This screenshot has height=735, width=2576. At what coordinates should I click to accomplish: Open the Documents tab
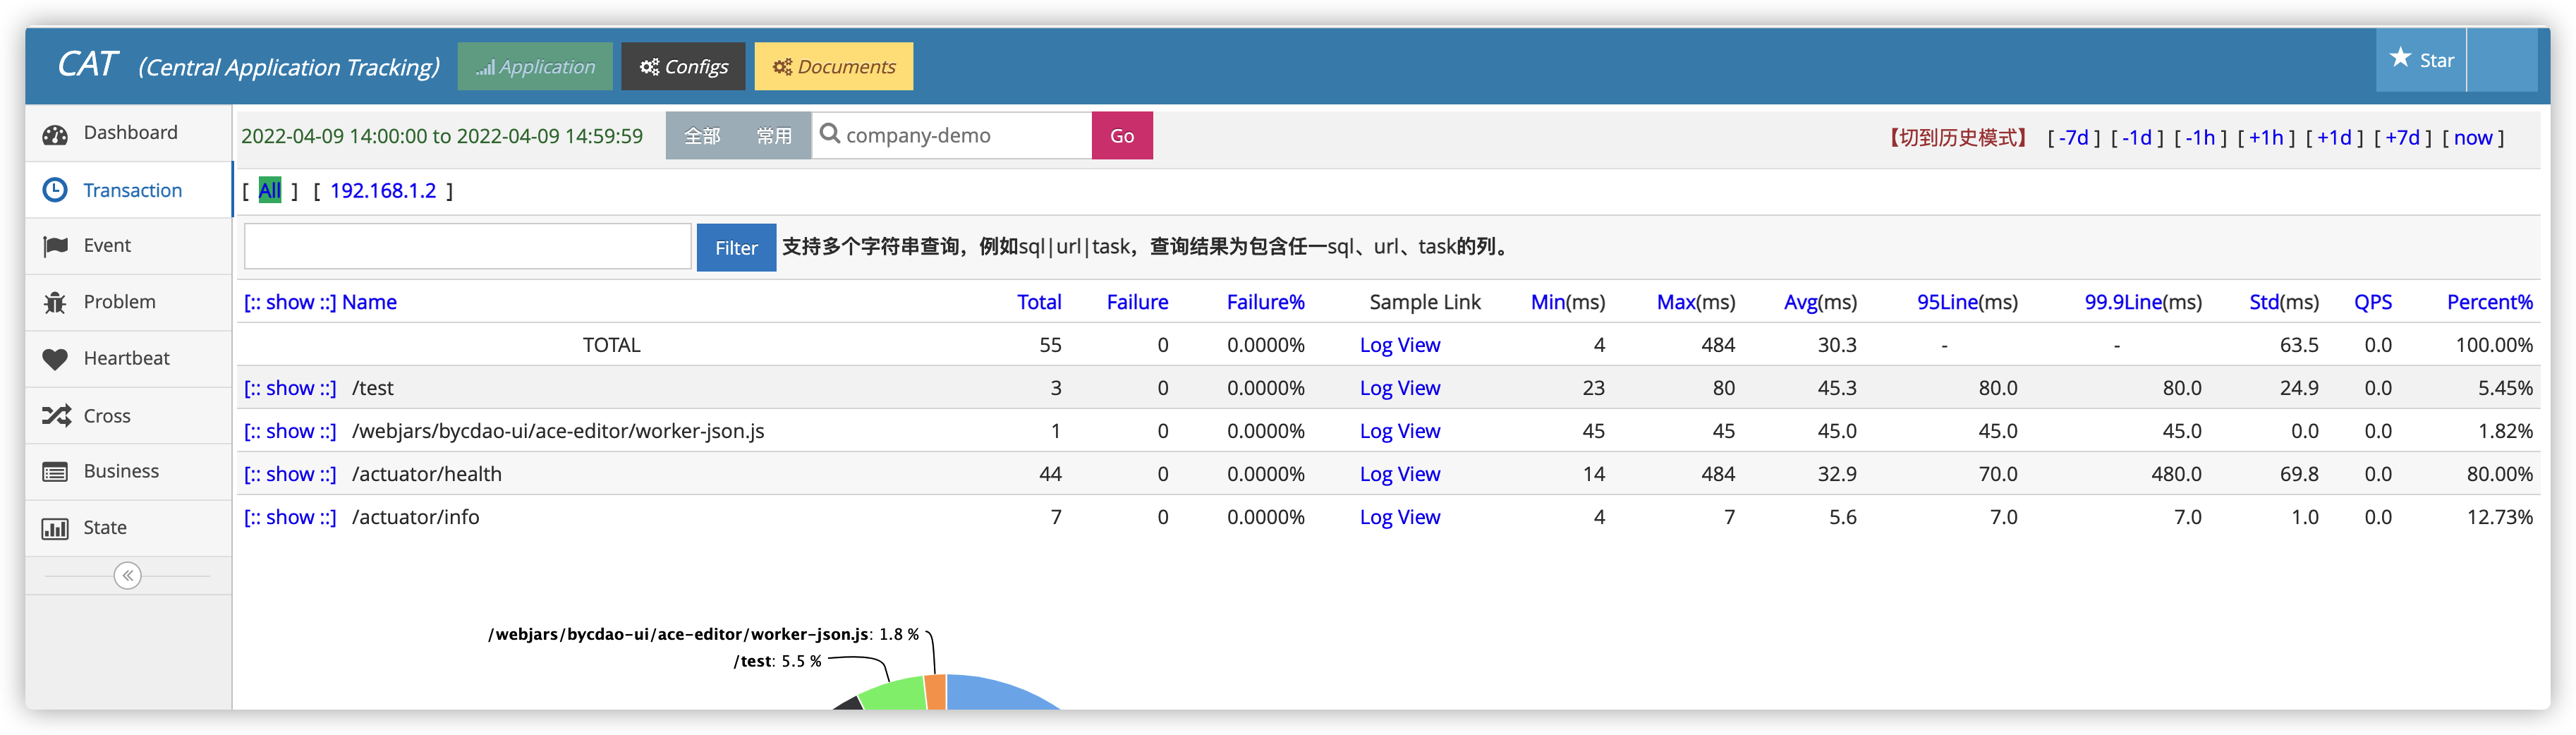[x=833, y=66]
